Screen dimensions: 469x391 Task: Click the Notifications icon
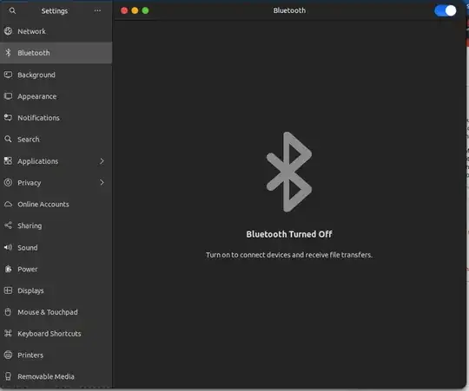point(9,118)
